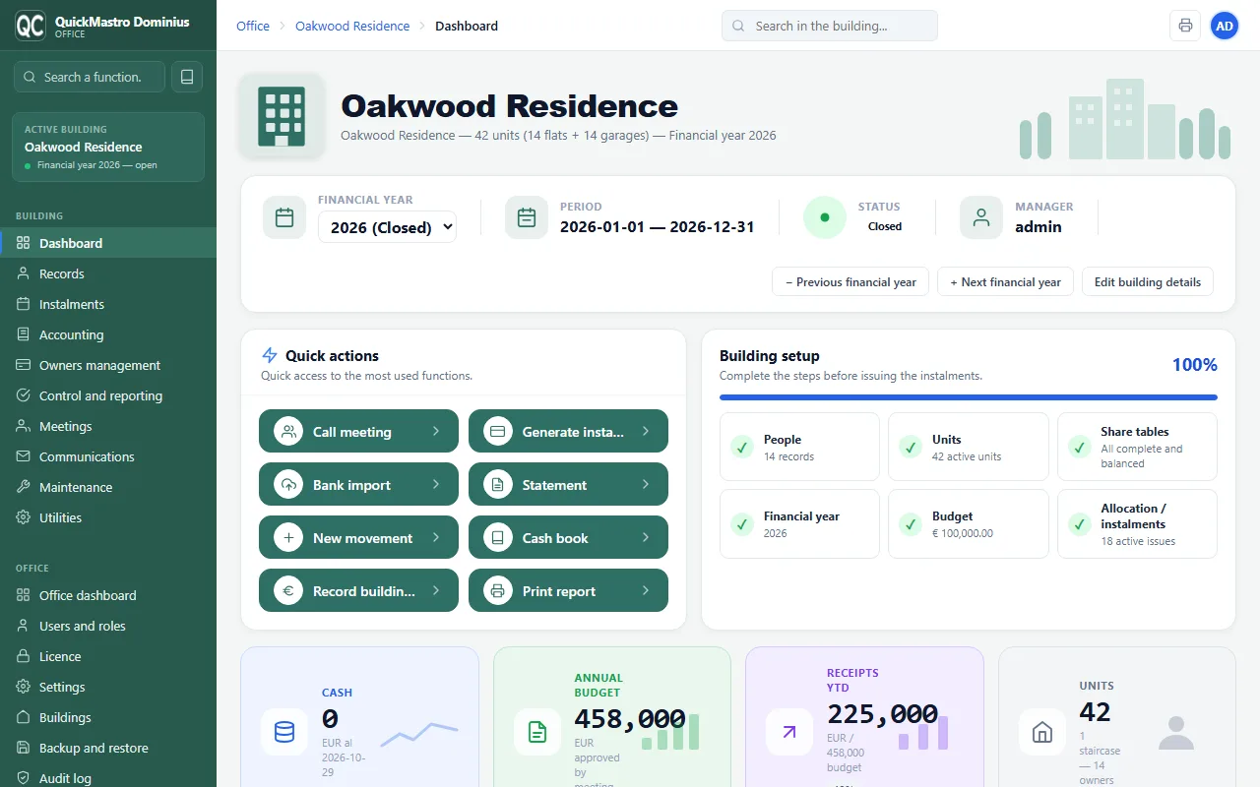The image size is (1260, 787).
Task: Click the green check on Budget step
Action: click(x=911, y=524)
